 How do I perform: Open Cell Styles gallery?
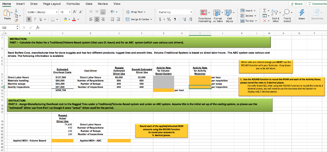[229, 16]
